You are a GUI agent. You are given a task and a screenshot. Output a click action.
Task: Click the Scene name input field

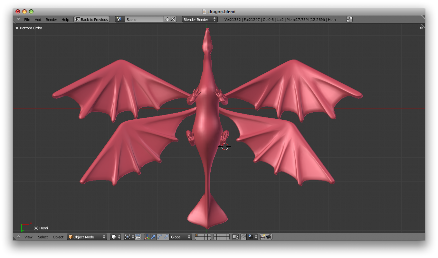click(x=144, y=19)
